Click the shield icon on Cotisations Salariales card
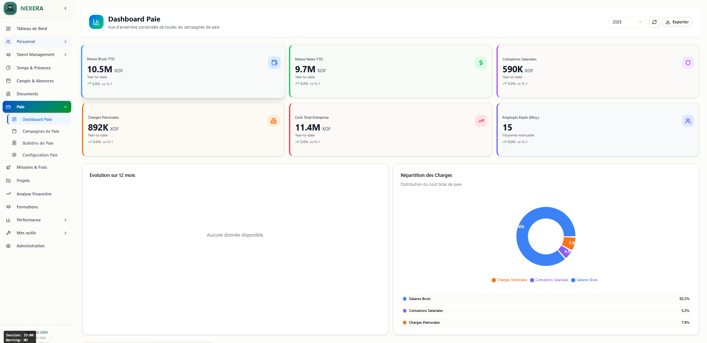 [x=688, y=63]
